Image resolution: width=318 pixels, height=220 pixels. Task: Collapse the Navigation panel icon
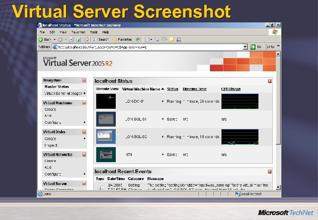tap(84, 80)
